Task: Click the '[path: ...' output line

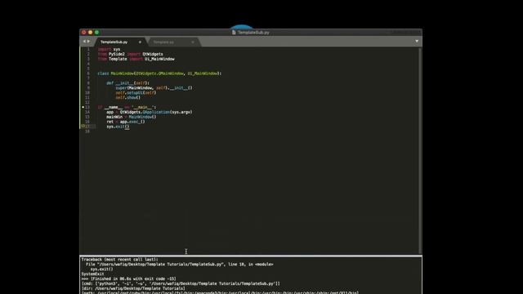Action: (220, 292)
